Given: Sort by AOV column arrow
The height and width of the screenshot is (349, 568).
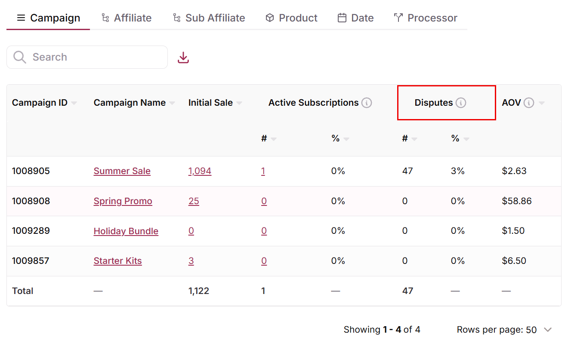Looking at the screenshot, I should [542, 103].
